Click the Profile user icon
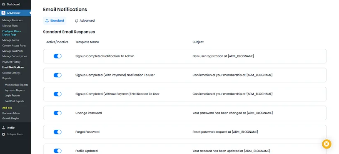The height and width of the screenshot is (154, 339). coord(3,128)
